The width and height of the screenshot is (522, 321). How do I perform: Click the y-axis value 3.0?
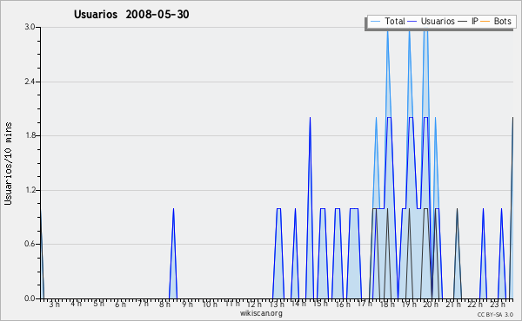tap(30, 27)
